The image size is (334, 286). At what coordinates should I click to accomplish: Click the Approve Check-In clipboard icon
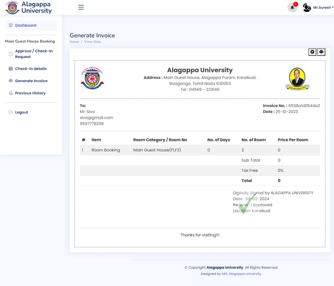11,54
